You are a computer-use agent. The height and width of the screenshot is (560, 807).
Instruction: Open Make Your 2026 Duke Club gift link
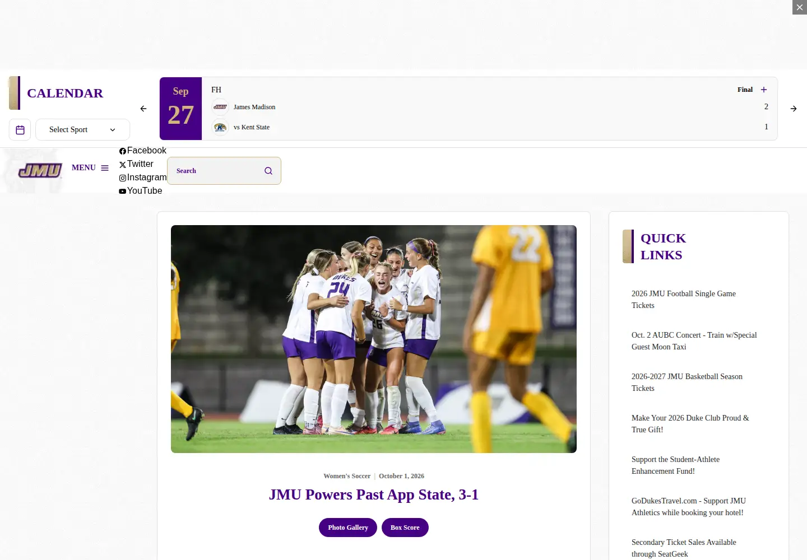690,424
